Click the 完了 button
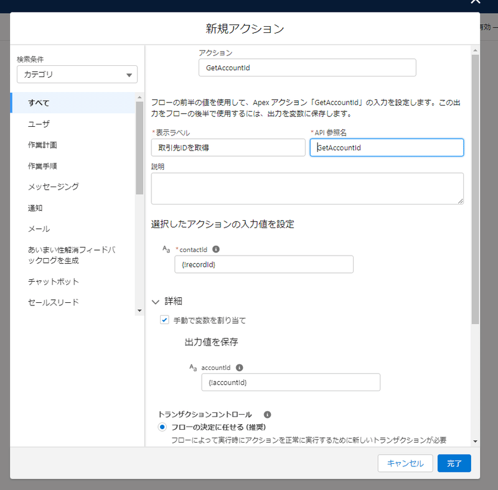 click(454, 463)
